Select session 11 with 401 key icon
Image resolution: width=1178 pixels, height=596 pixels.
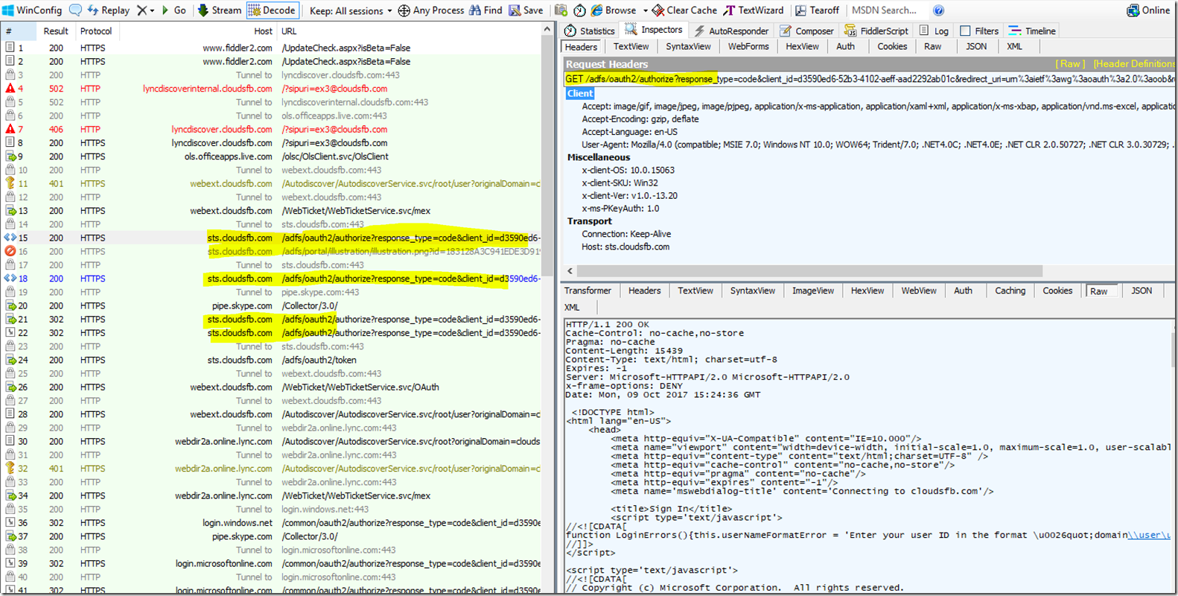click(x=272, y=183)
